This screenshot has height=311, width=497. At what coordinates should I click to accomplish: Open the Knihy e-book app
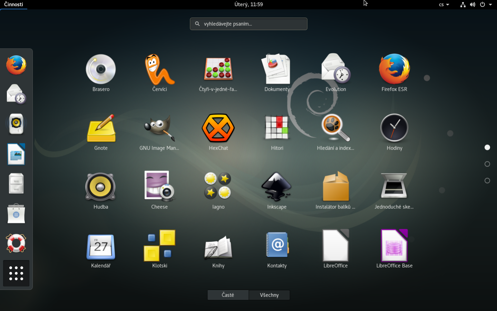click(218, 249)
